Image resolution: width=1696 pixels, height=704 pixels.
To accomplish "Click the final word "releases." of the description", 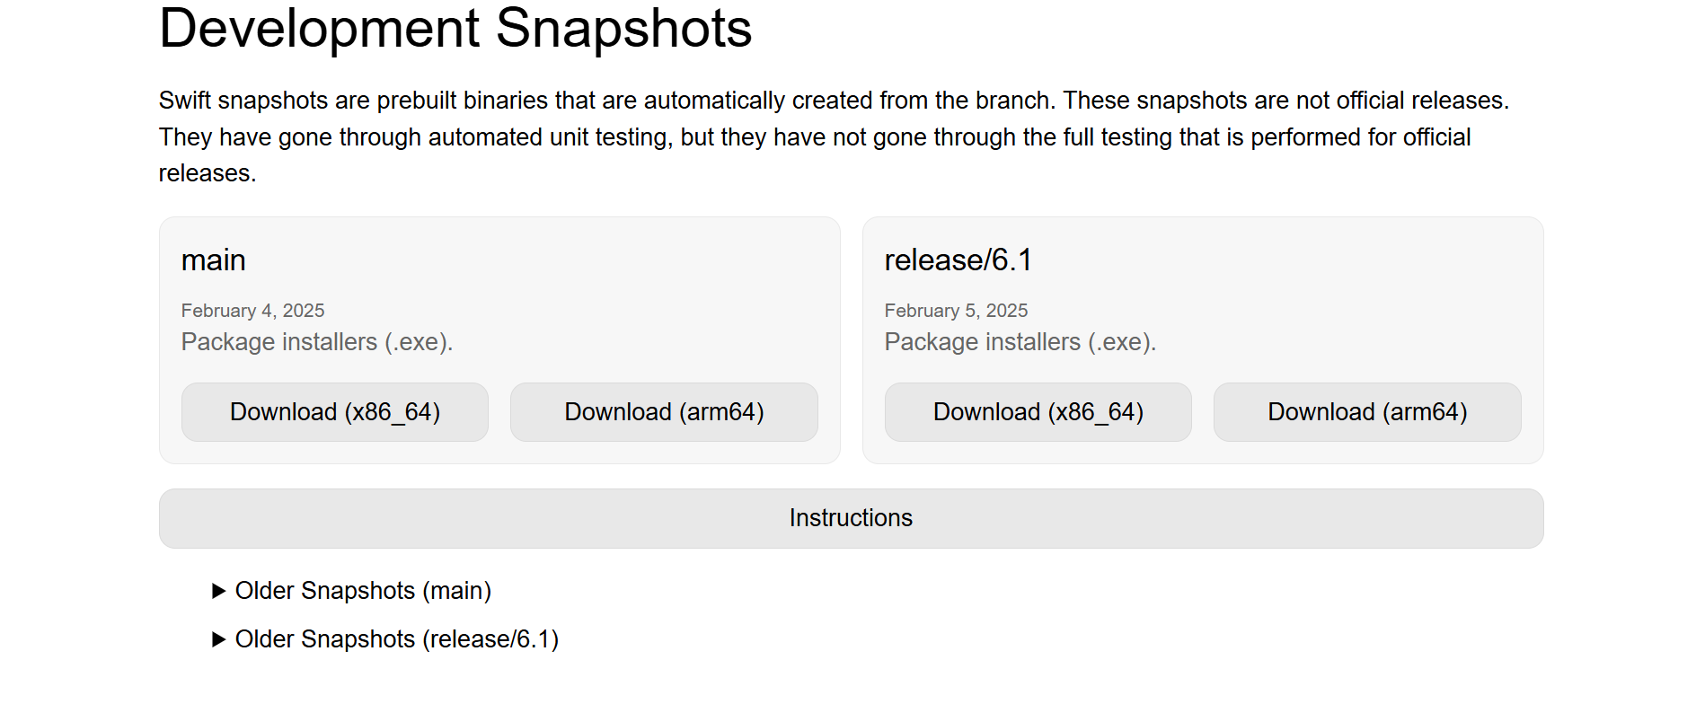I will tap(208, 173).
